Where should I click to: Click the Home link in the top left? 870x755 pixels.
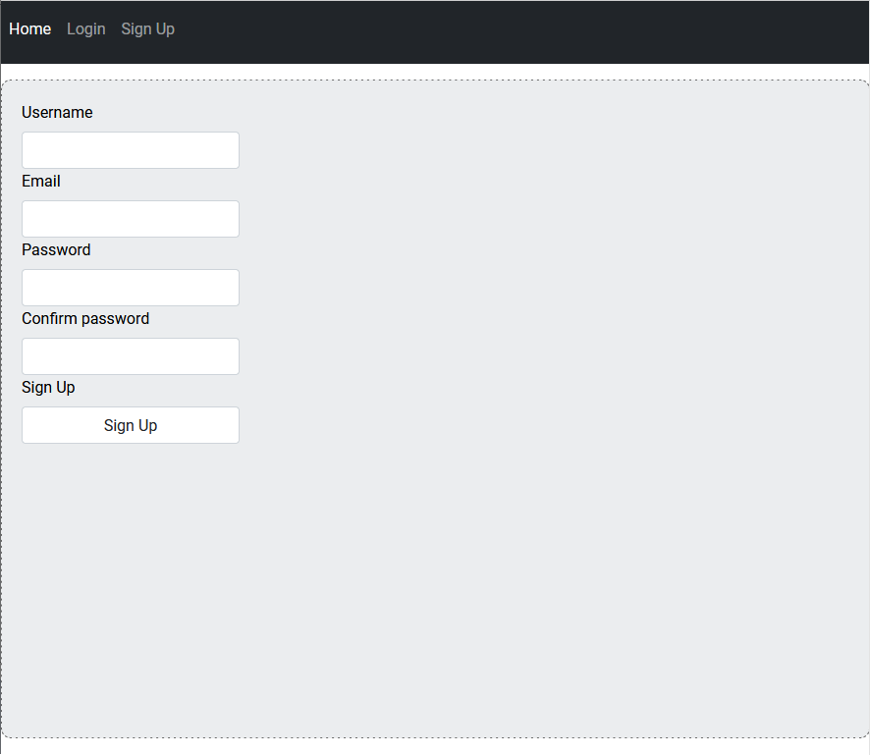tap(29, 28)
